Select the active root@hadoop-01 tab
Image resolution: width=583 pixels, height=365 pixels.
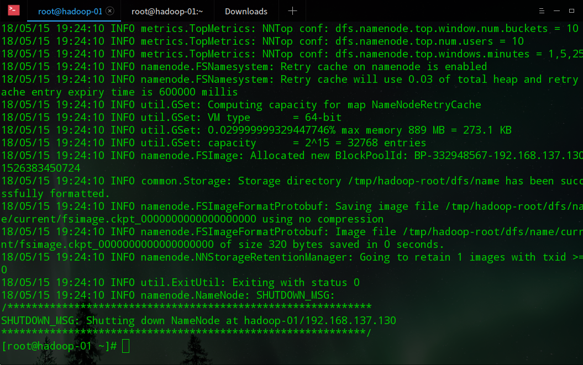pyautogui.click(x=69, y=11)
